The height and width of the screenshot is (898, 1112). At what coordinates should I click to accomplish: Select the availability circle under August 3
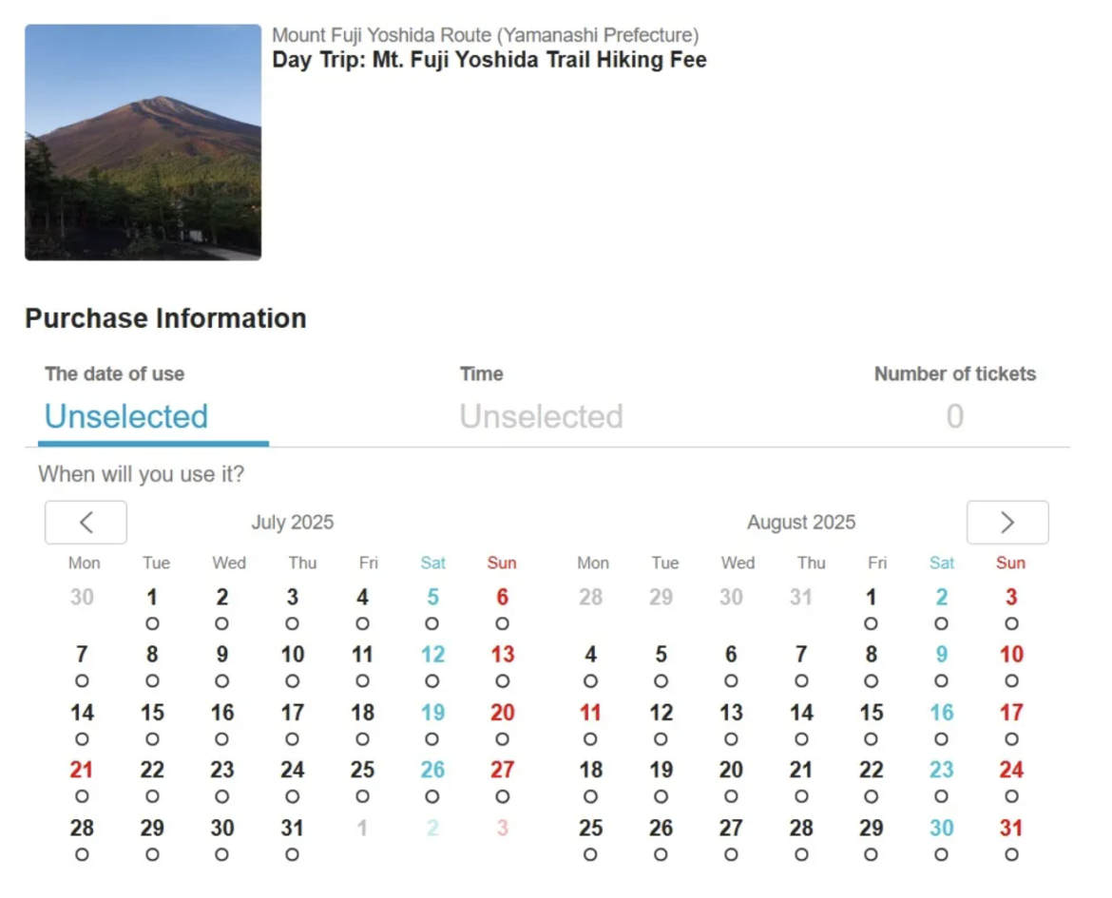(1010, 623)
